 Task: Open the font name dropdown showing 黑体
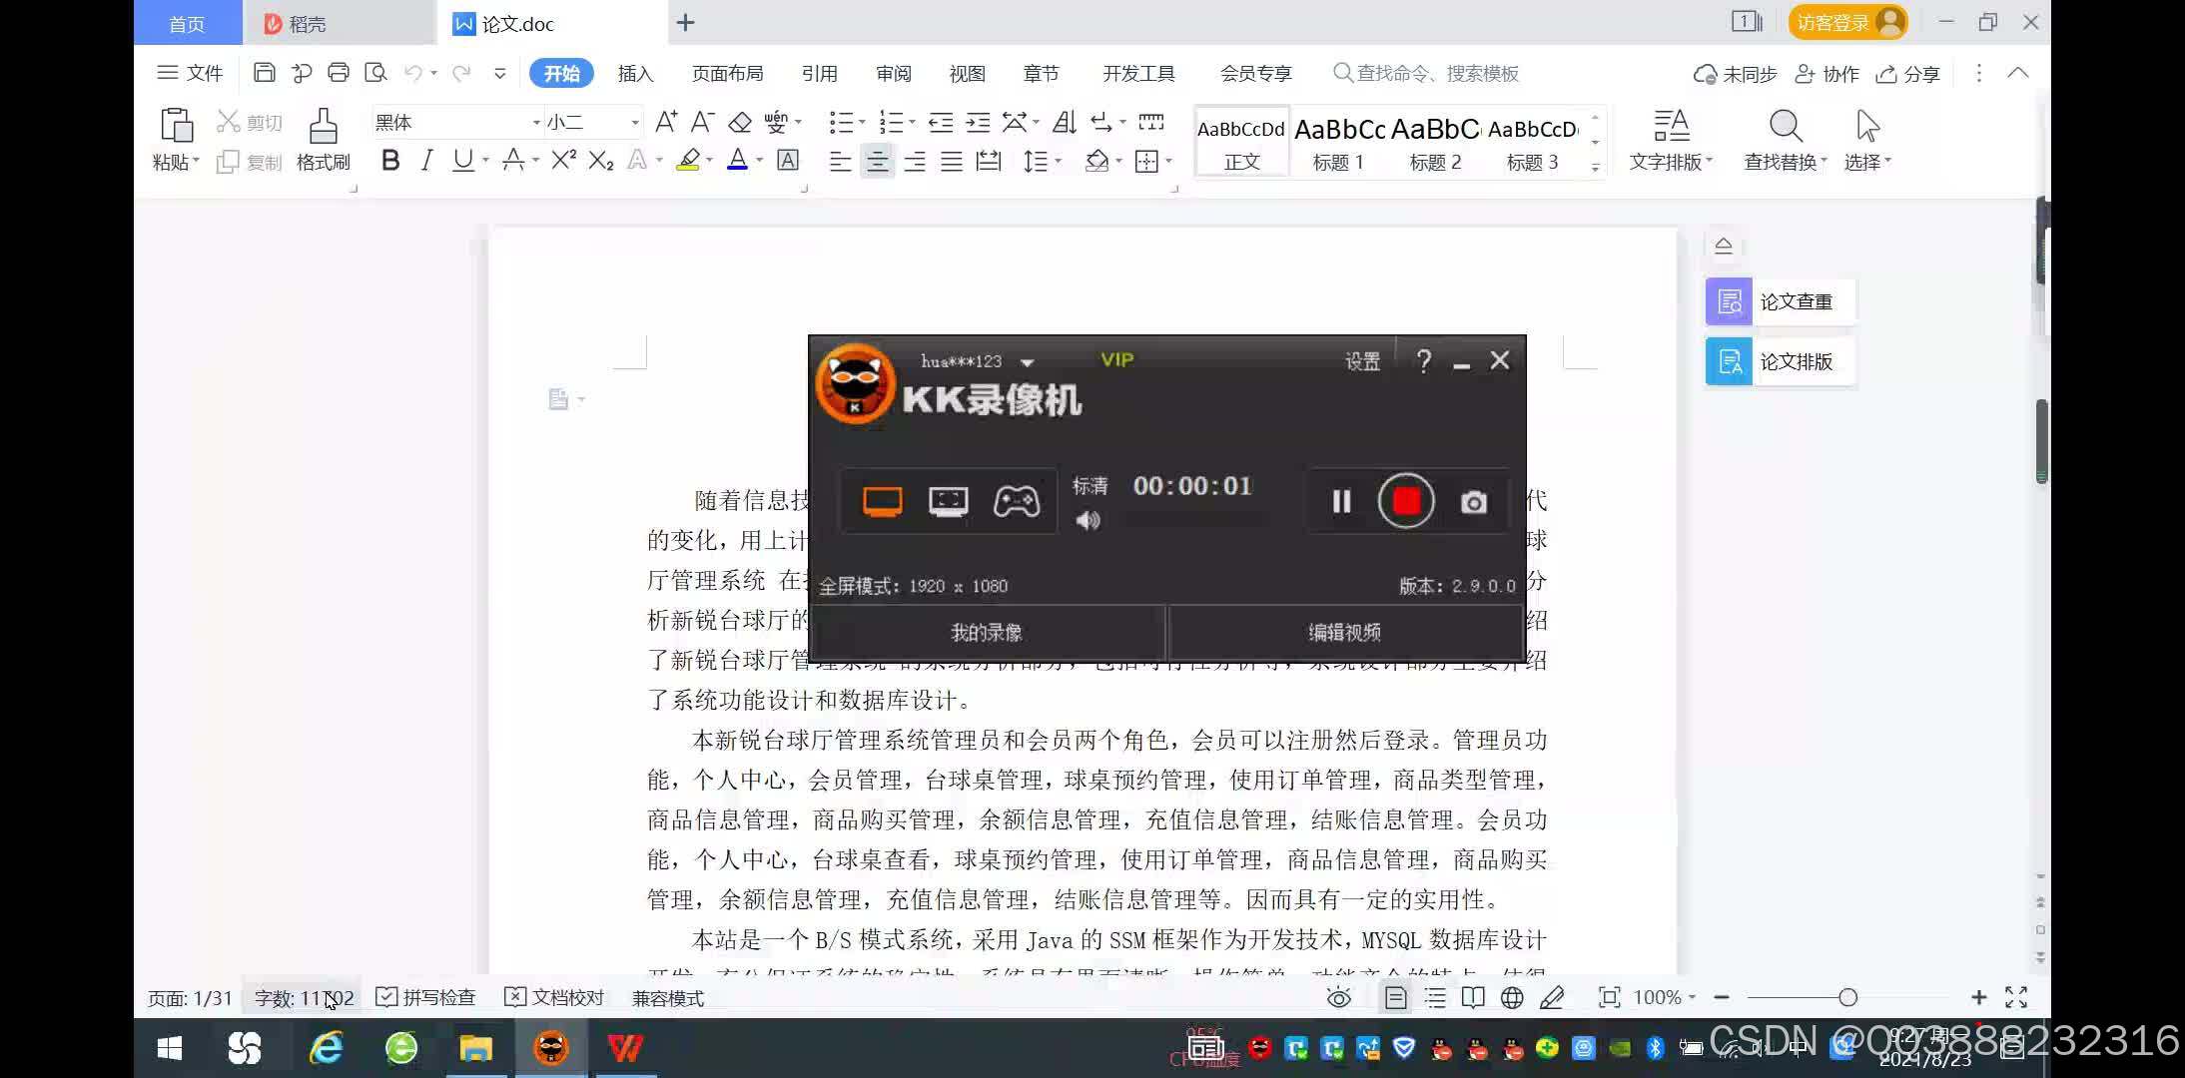535,122
